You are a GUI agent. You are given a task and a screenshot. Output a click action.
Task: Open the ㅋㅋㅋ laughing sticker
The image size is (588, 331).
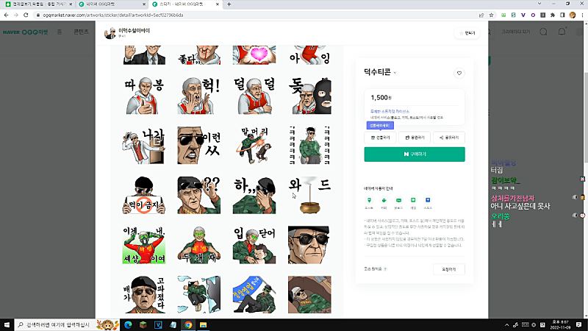click(x=309, y=146)
